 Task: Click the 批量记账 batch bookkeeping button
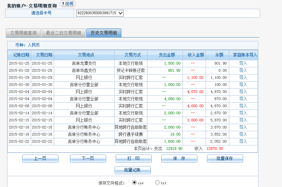click(133, 170)
